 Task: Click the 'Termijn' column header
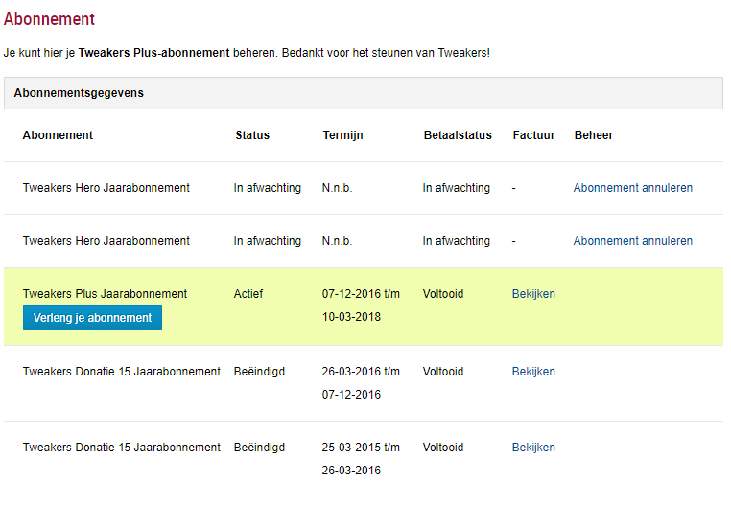(342, 135)
